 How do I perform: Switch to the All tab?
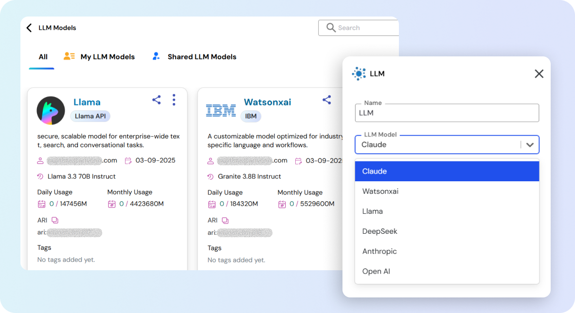coord(43,57)
